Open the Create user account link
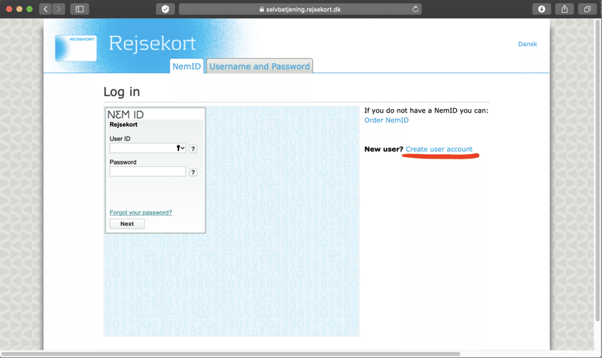 point(439,149)
